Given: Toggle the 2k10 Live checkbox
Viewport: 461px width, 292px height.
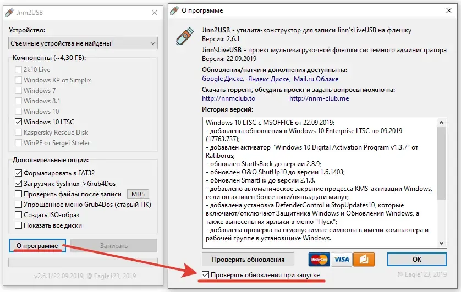Looking at the screenshot, I should [18, 70].
